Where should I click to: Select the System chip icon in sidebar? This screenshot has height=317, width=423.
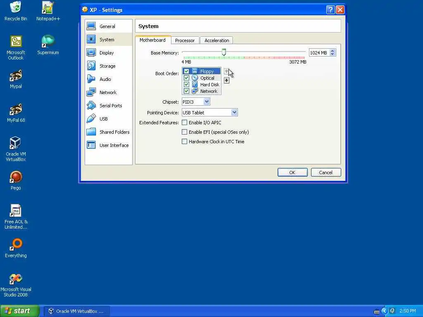coord(91,39)
